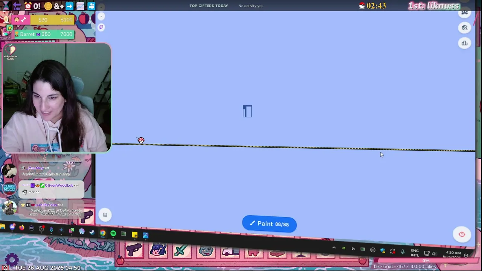Click the Twitch logo button
The width and height of the screenshot is (482, 271).
coord(101,27)
